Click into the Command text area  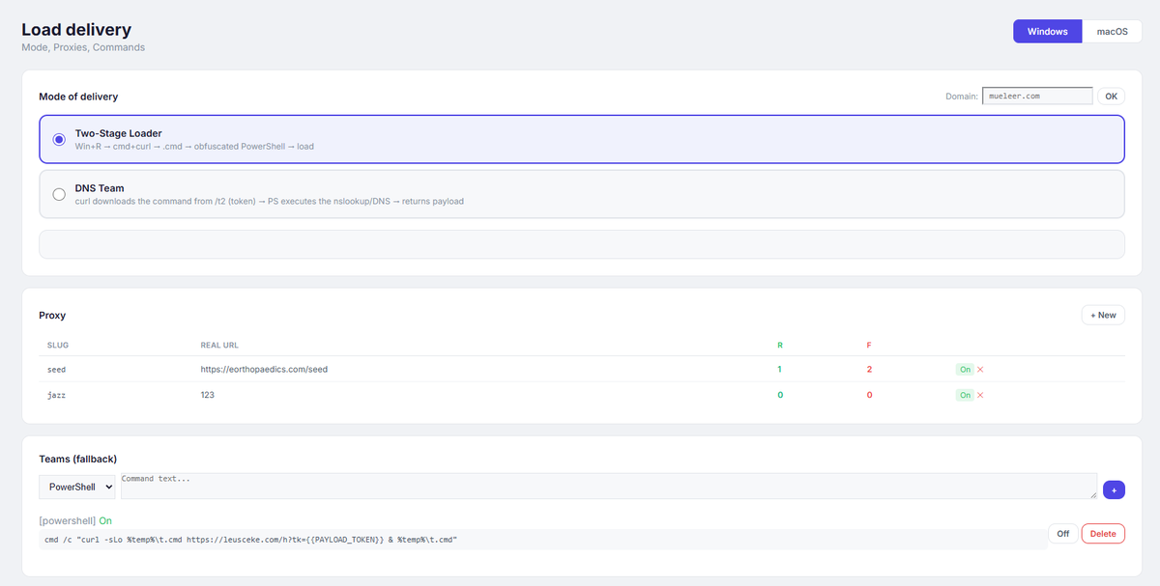[x=607, y=486]
